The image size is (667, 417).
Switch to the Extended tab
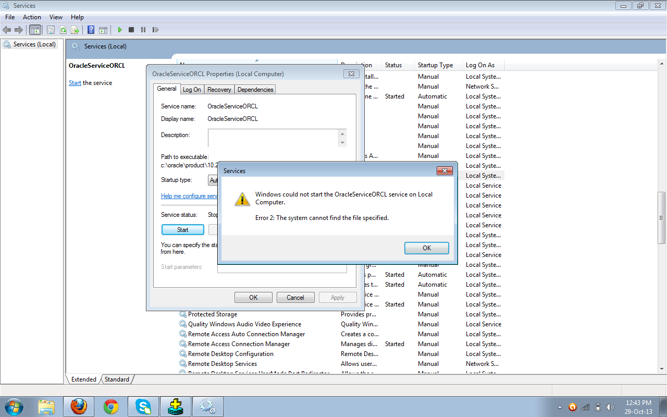[84, 379]
